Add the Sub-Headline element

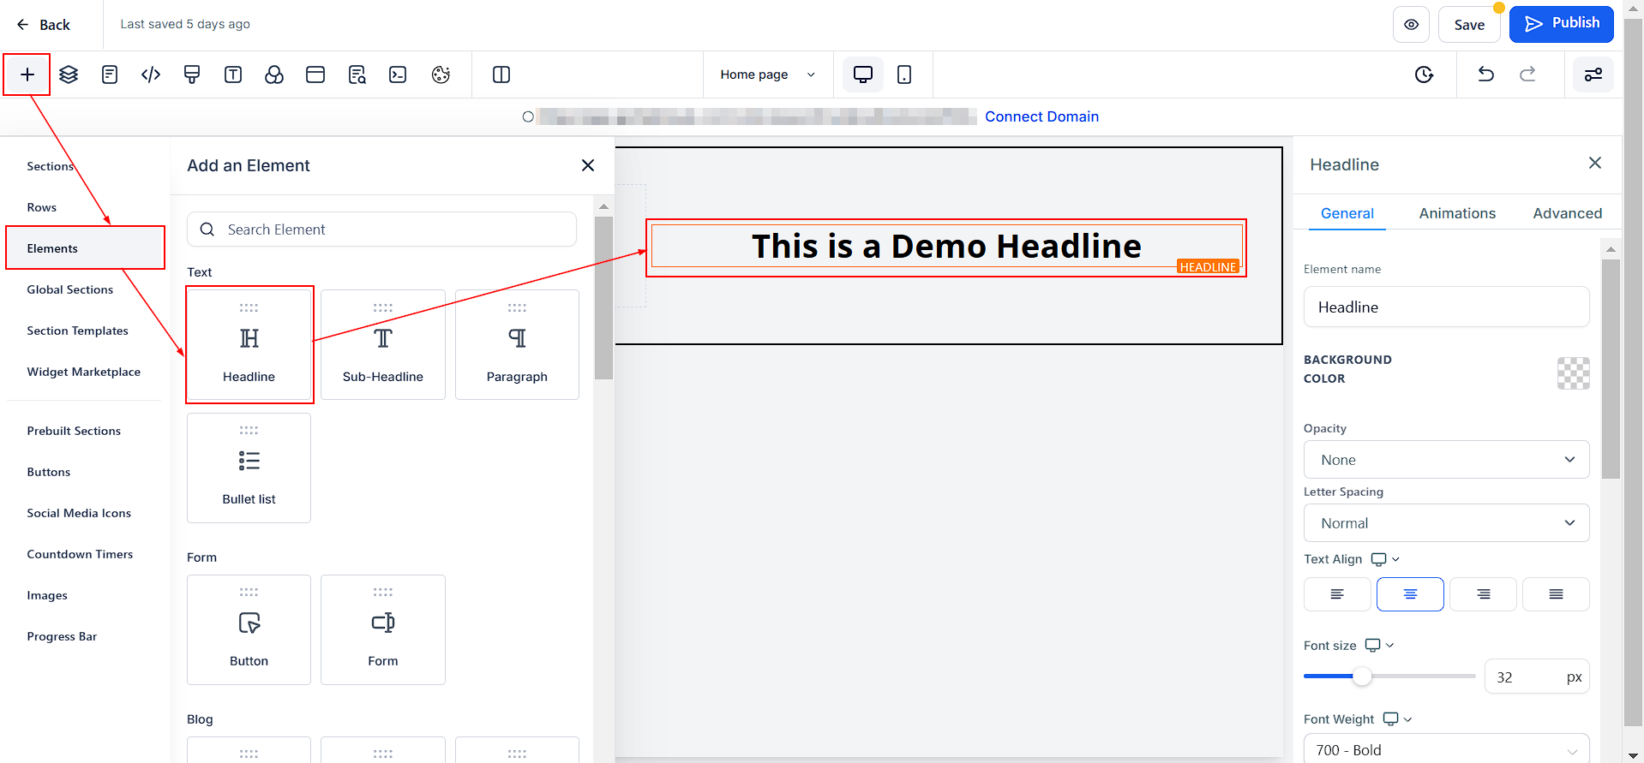383,344
